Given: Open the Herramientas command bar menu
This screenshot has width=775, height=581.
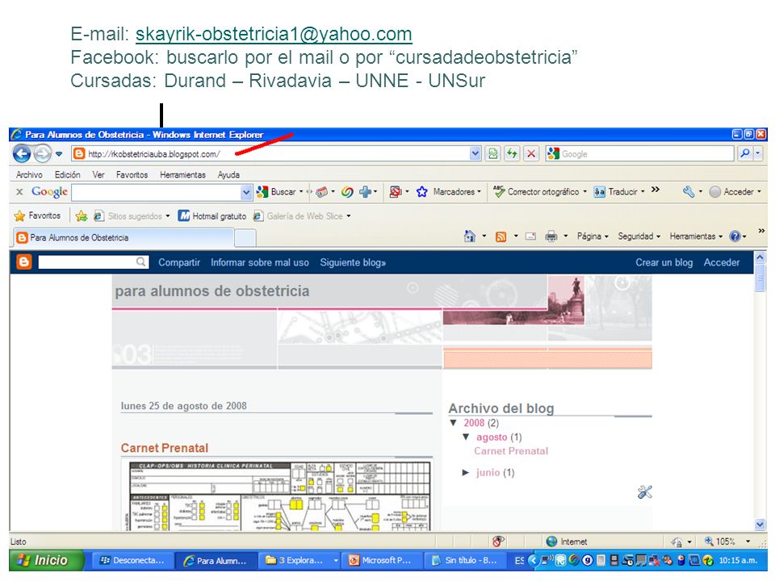Looking at the screenshot, I should (x=696, y=236).
